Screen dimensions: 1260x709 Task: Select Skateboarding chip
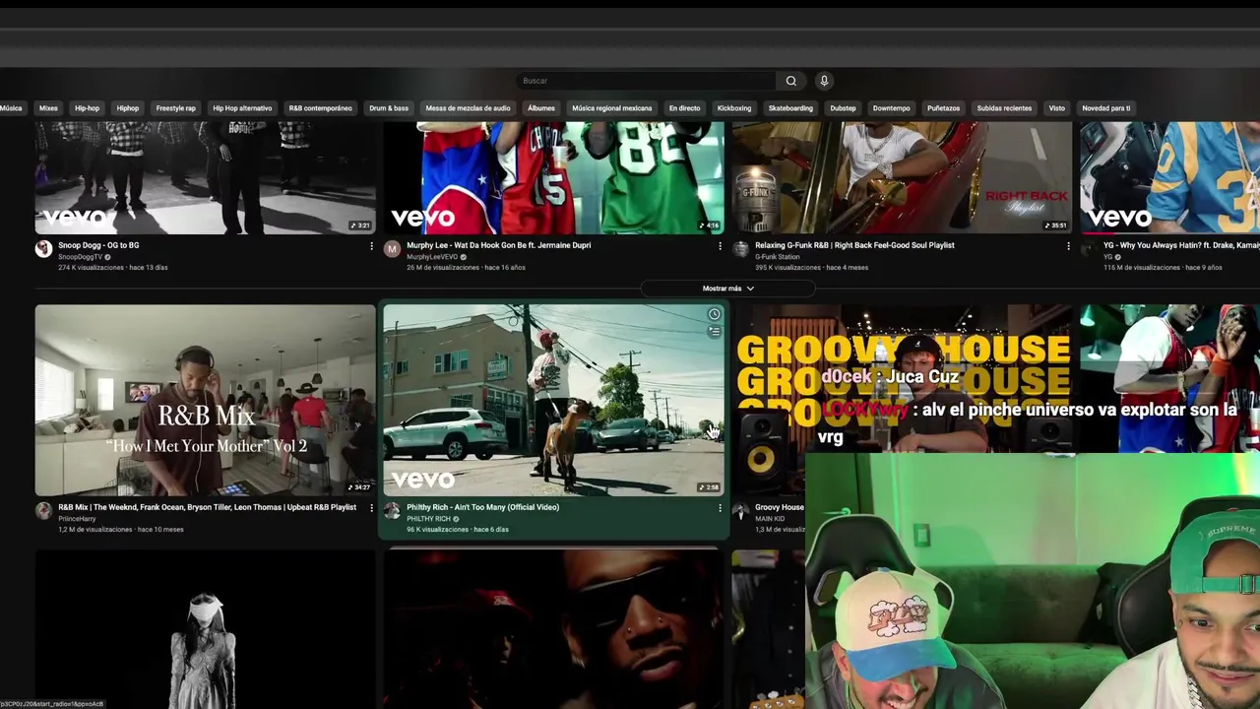[x=790, y=108]
